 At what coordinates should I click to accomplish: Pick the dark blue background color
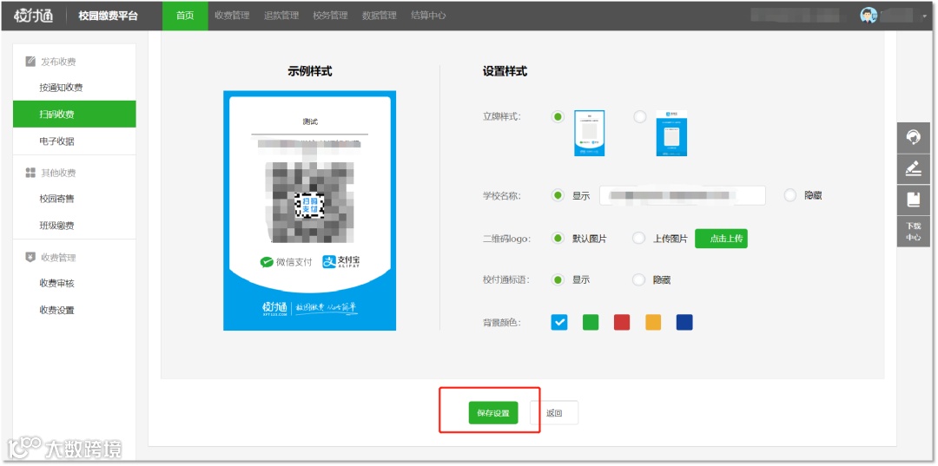tap(684, 323)
